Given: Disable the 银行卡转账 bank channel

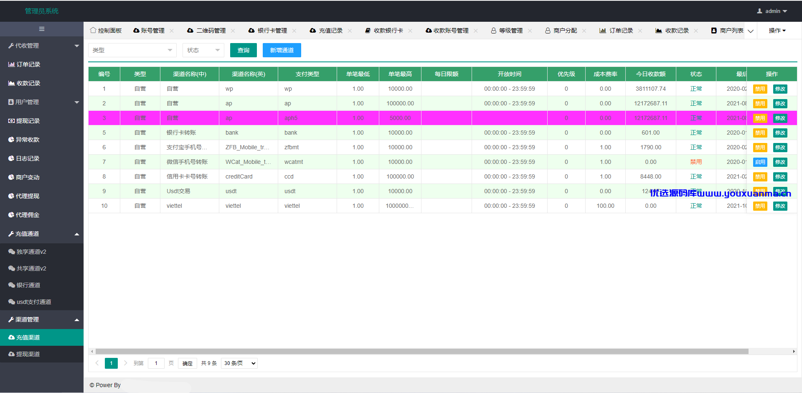Looking at the screenshot, I should [760, 133].
